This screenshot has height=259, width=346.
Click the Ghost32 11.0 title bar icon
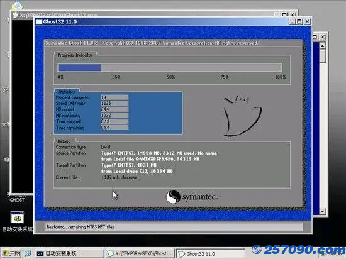(x=39, y=21)
